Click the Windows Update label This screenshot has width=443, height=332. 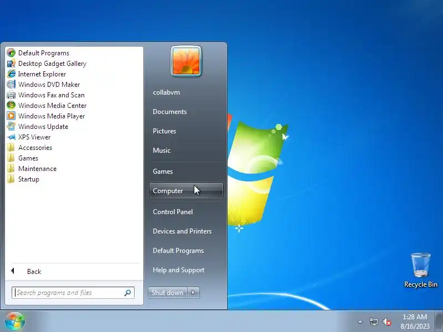43,127
